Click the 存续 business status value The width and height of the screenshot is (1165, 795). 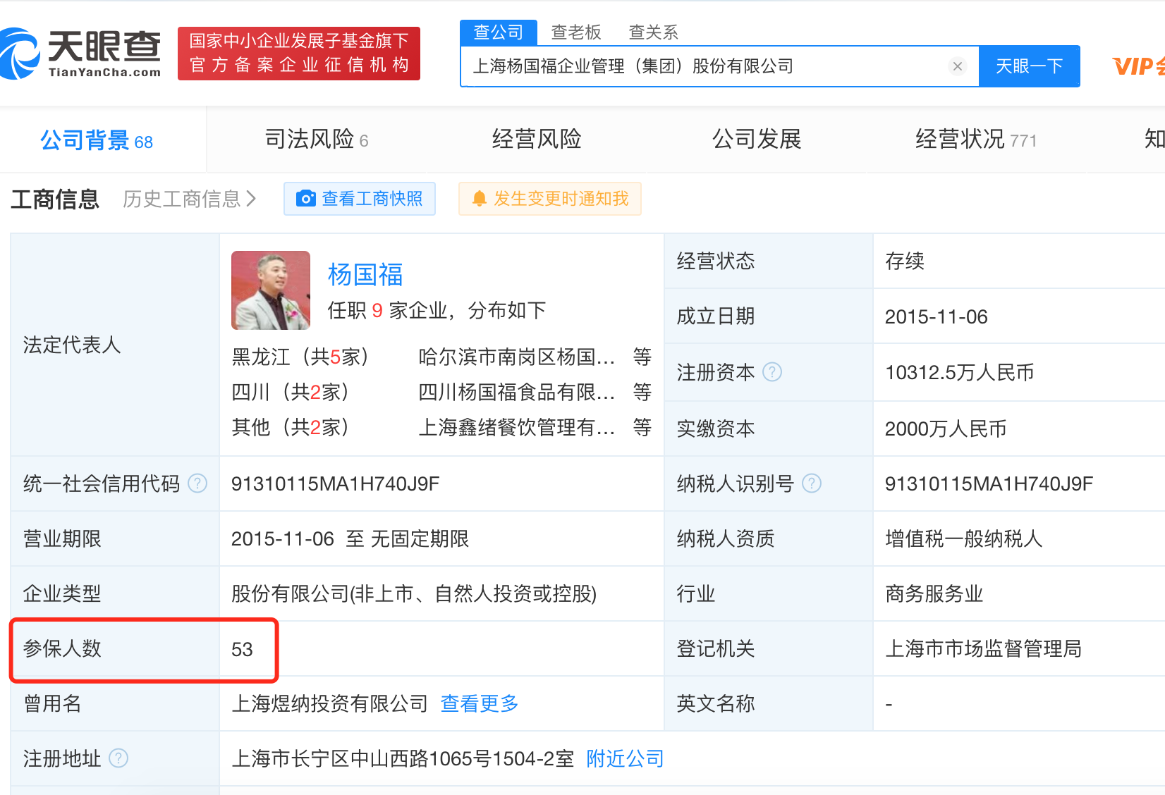[905, 261]
